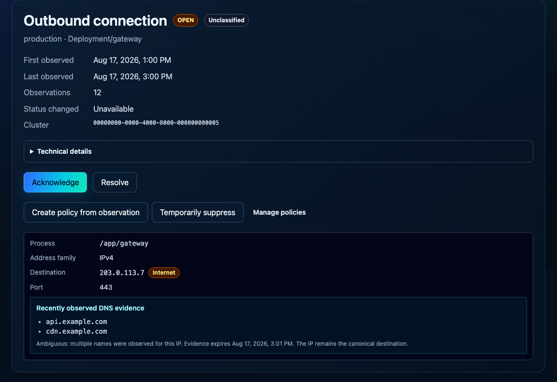Click the Cluster label
The width and height of the screenshot is (557, 382).
coord(36,125)
